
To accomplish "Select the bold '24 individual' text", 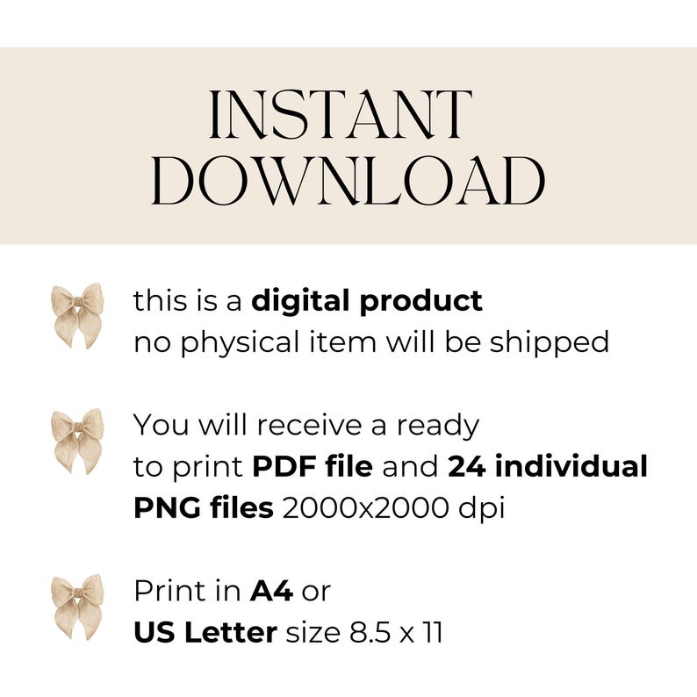I will [548, 467].
